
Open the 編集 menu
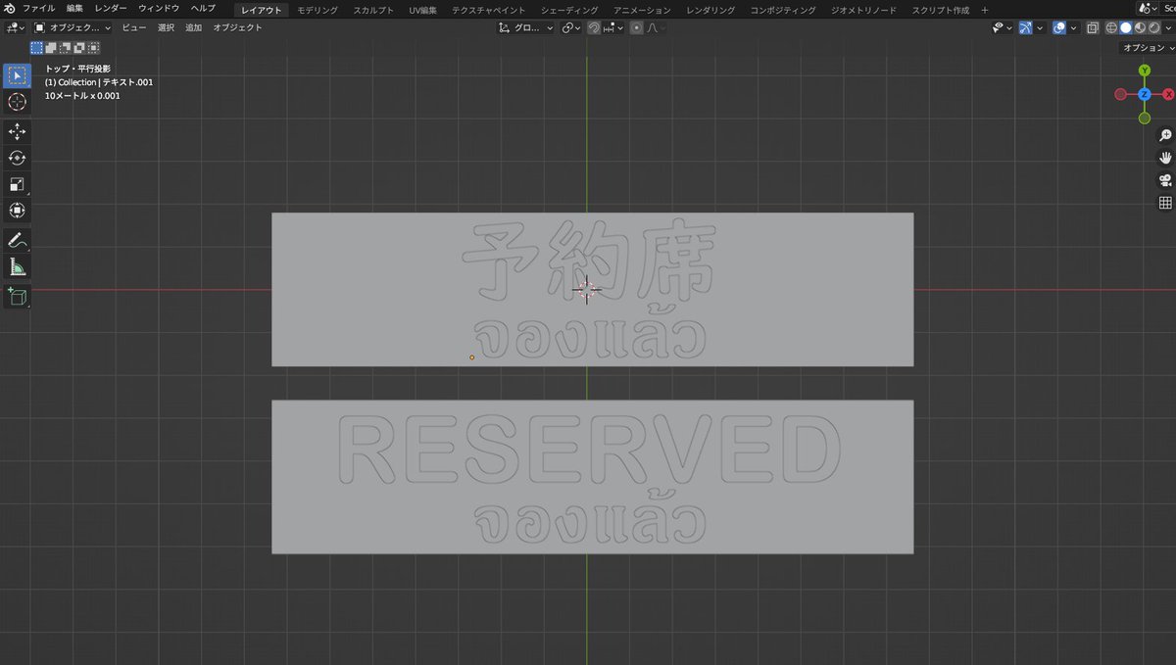coord(75,8)
